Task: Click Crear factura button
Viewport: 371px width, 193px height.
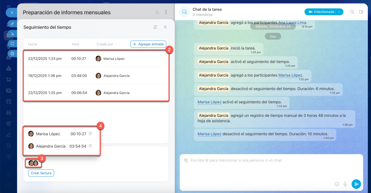Action: click(41, 173)
